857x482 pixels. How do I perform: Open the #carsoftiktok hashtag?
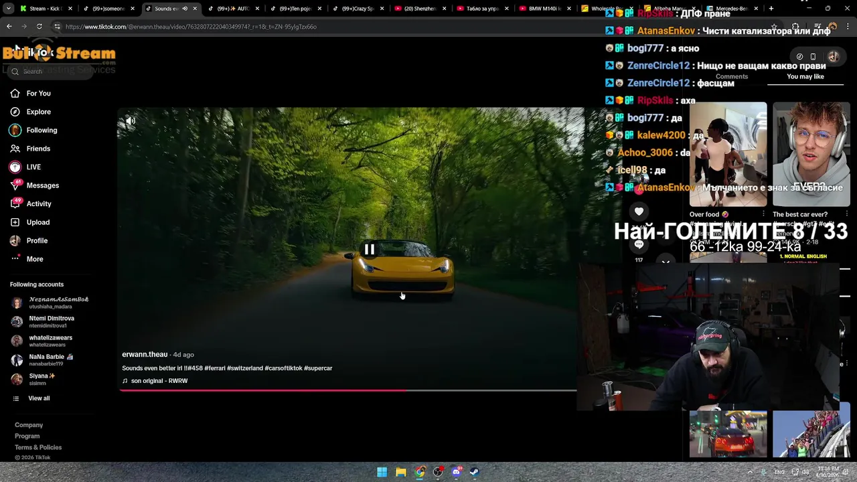(283, 368)
